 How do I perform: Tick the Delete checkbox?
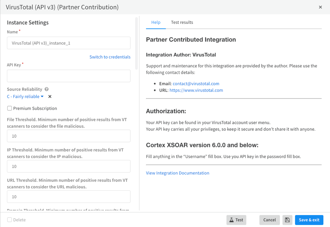[x=10, y=220]
